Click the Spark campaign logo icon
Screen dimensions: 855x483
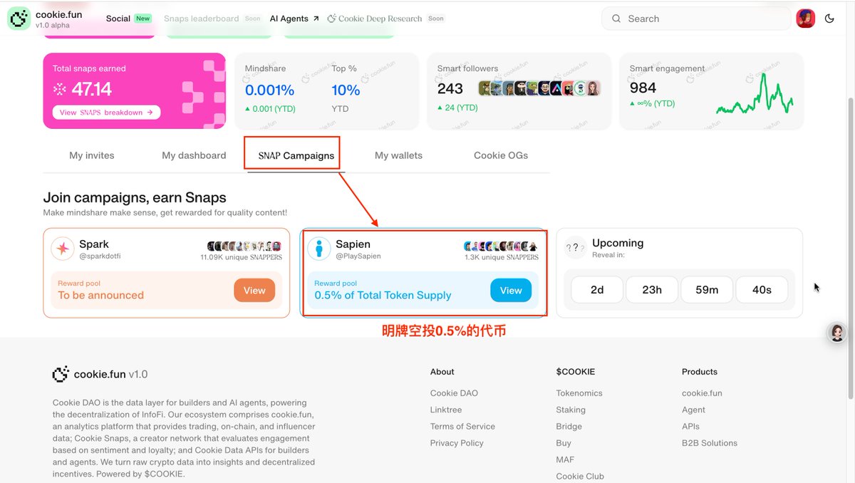tap(63, 249)
